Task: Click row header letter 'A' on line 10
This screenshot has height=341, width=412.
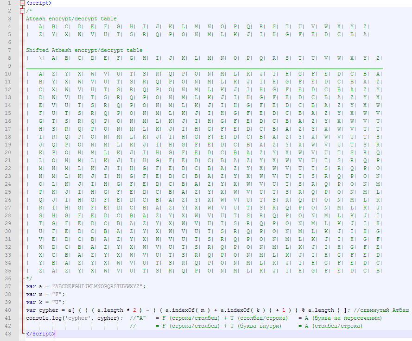Action: (x=40, y=74)
